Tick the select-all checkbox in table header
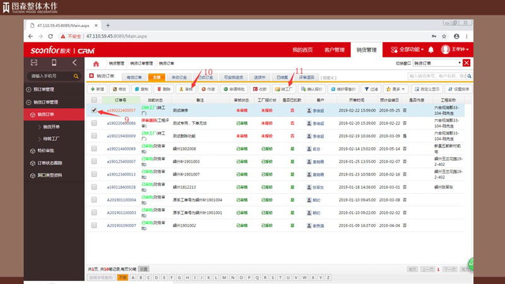The image size is (505, 284). 94,100
